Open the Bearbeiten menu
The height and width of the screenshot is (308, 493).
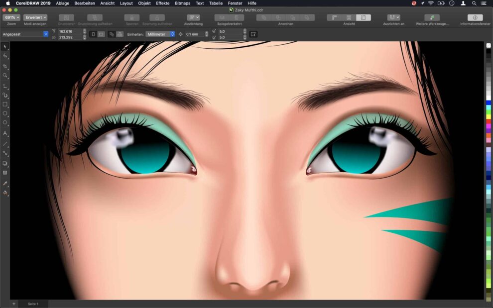(x=85, y=3)
